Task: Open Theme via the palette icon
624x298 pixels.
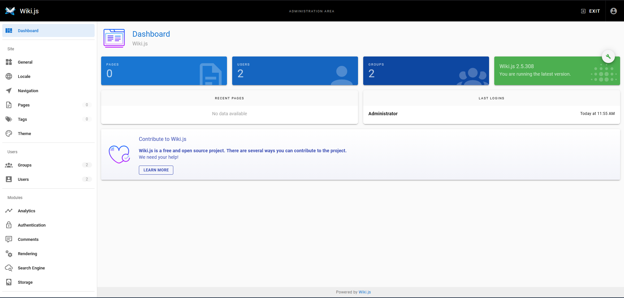Action: tap(9, 134)
